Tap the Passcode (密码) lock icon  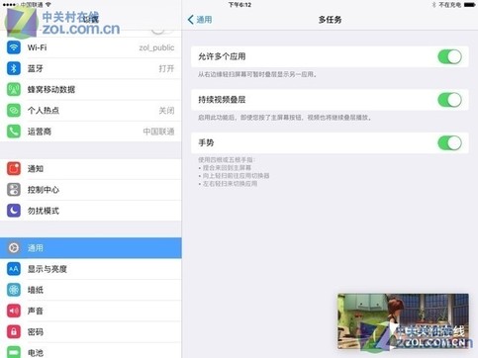[14, 332]
